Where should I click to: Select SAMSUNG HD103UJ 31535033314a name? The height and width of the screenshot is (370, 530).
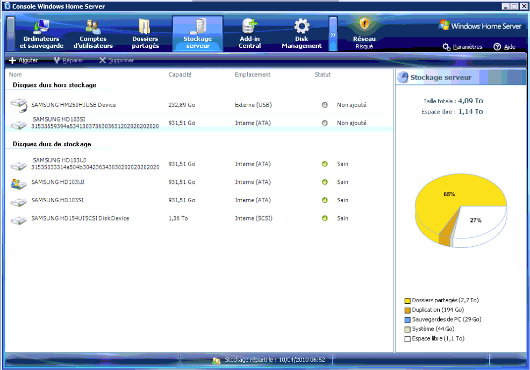pyautogui.click(x=95, y=163)
